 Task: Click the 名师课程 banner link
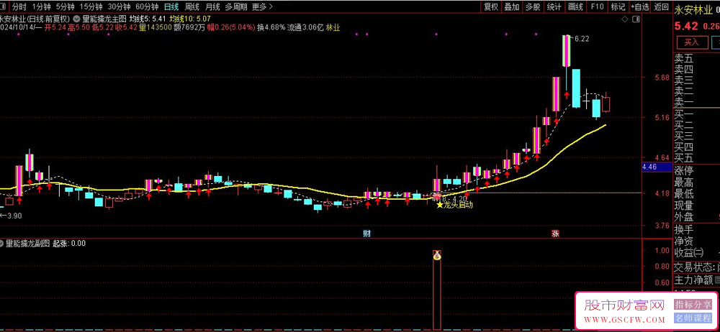click(x=693, y=318)
